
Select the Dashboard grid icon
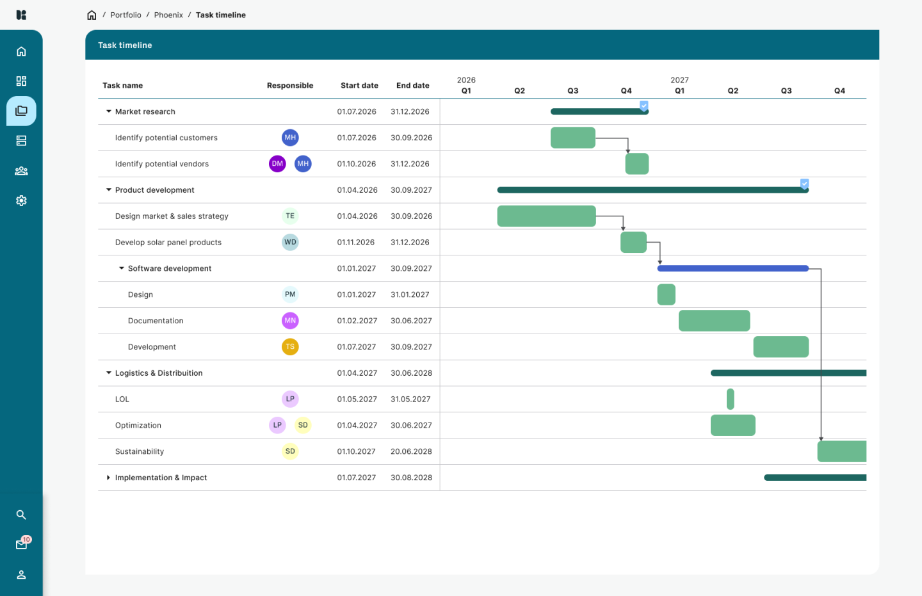click(x=21, y=81)
